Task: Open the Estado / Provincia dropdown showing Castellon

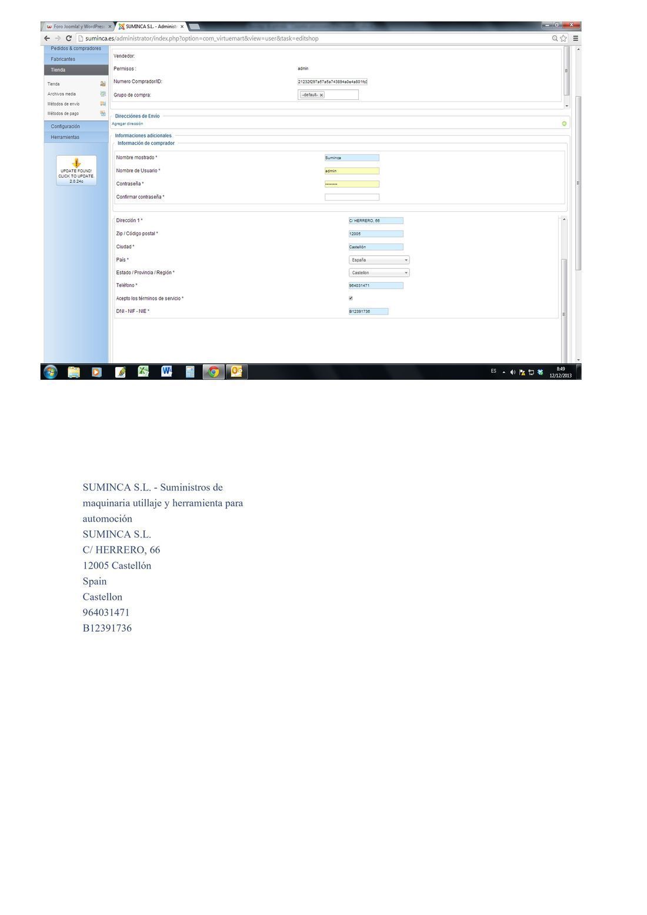Action: tap(379, 273)
